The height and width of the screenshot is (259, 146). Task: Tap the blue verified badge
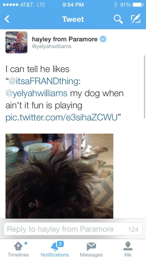tap(103, 39)
